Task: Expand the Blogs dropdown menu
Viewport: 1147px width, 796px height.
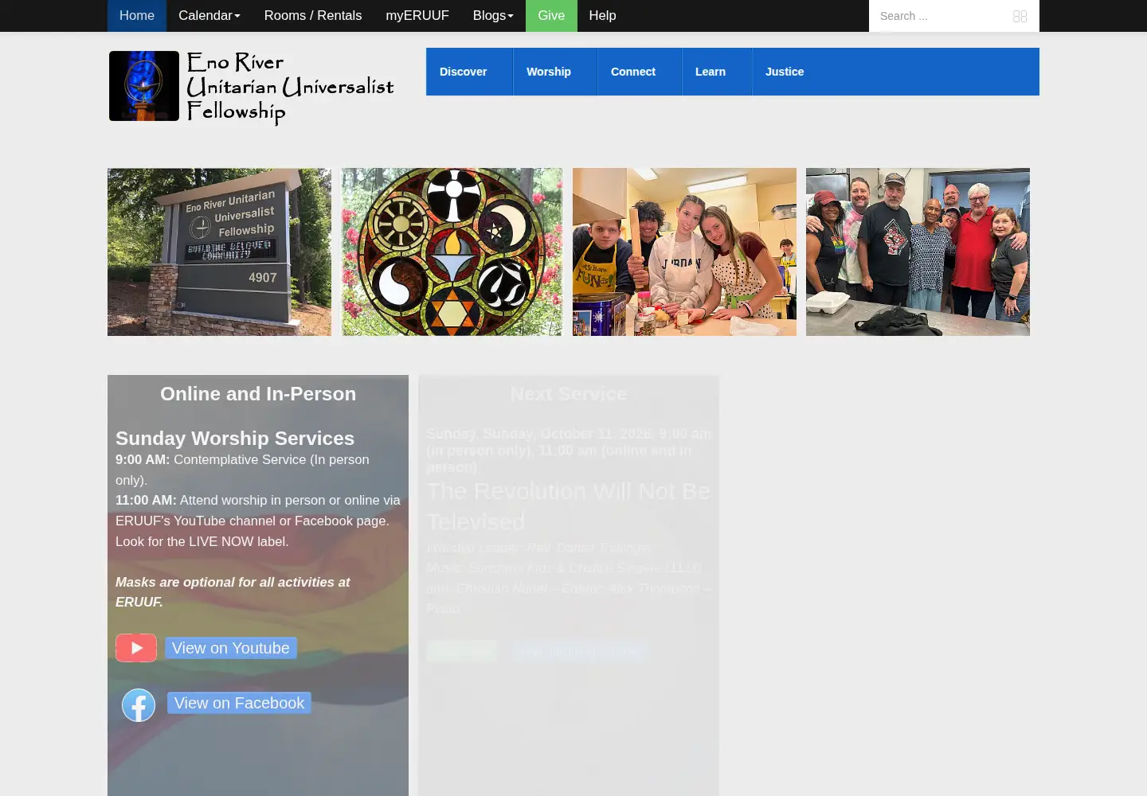Action: tap(493, 16)
